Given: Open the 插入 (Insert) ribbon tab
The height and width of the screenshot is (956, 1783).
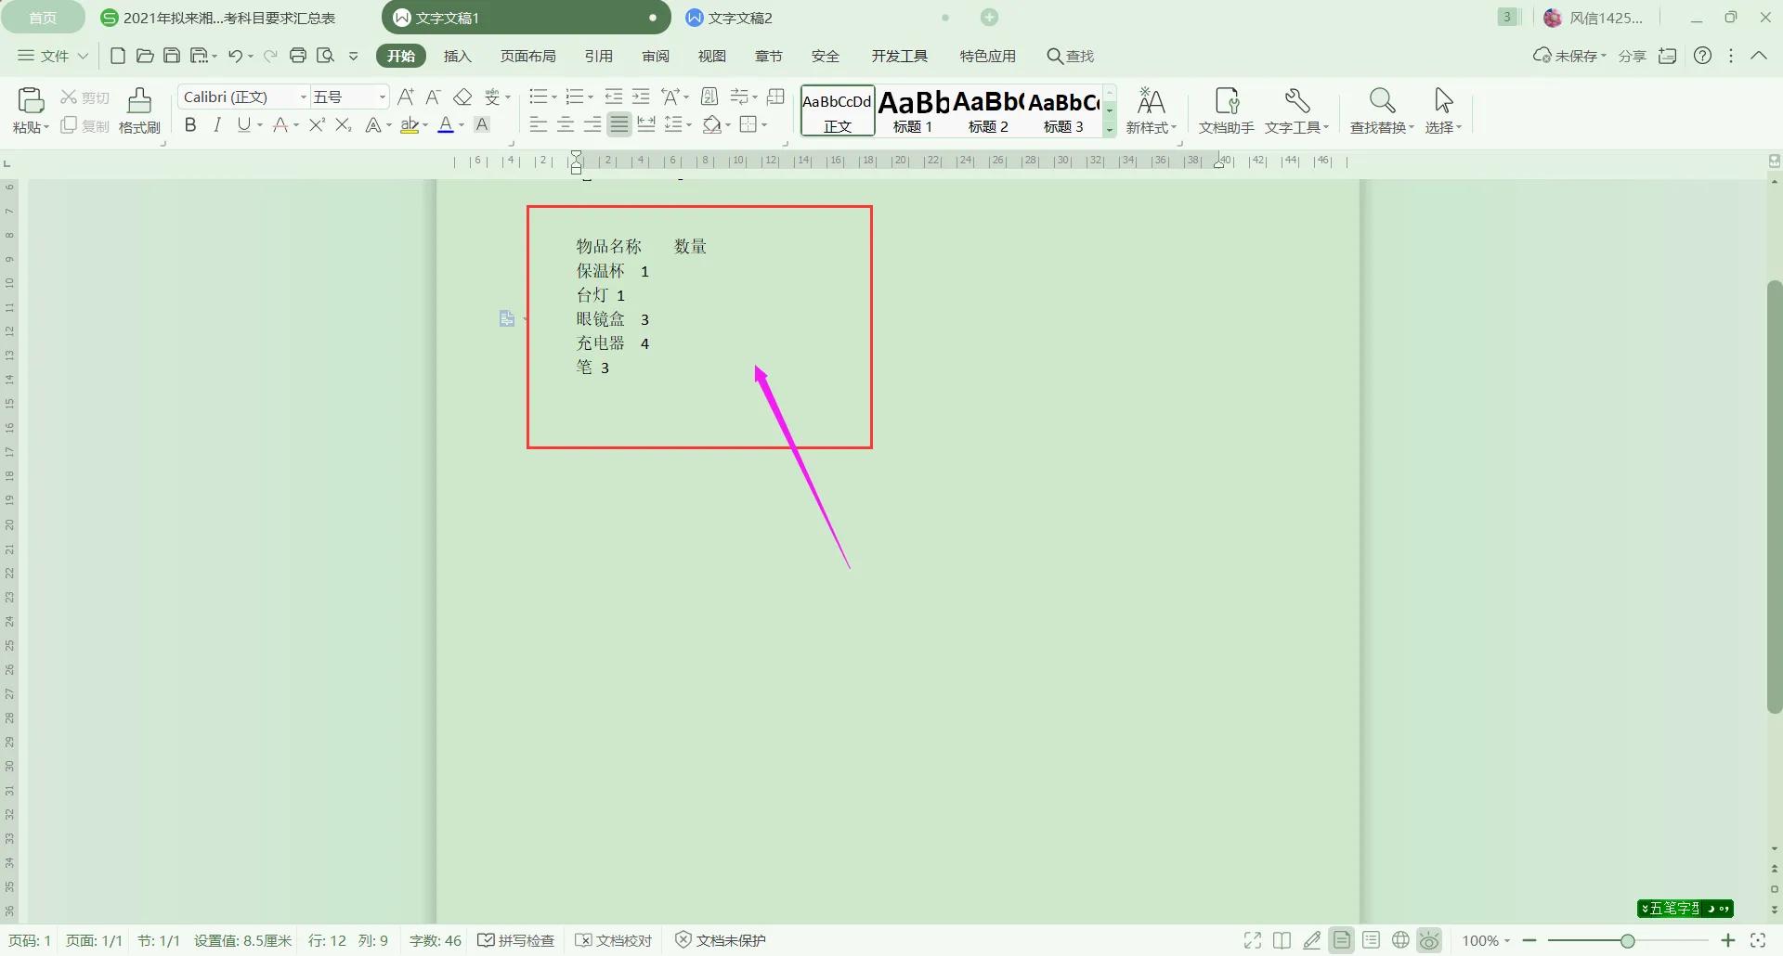Looking at the screenshot, I should (x=457, y=56).
